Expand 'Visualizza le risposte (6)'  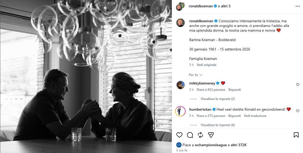218,125
